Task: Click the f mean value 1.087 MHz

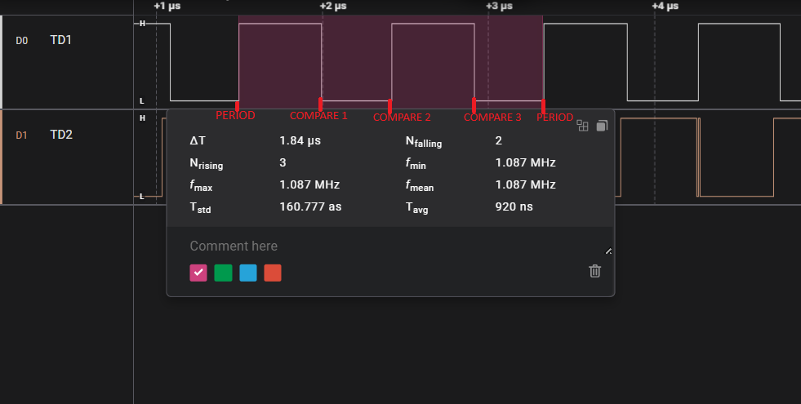Action: [525, 184]
